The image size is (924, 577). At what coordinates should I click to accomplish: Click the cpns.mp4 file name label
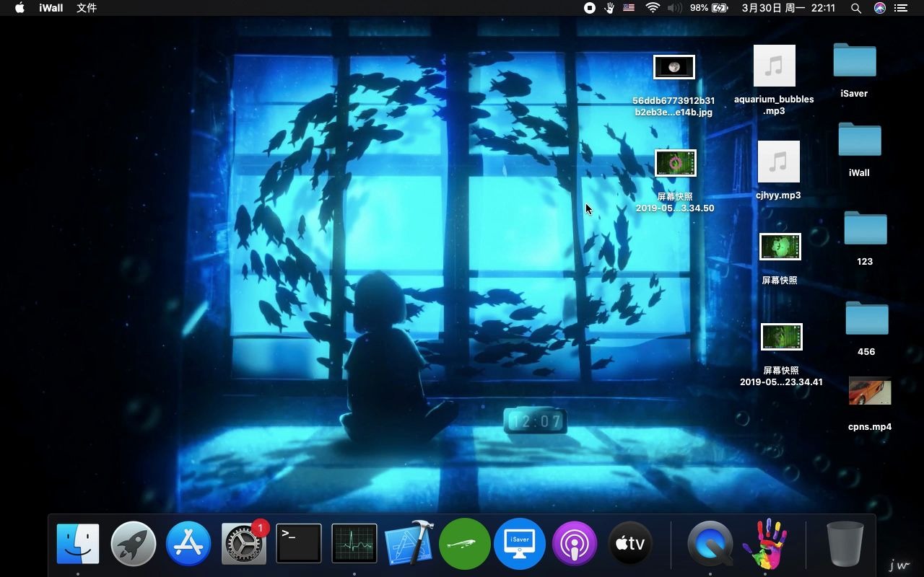click(870, 427)
